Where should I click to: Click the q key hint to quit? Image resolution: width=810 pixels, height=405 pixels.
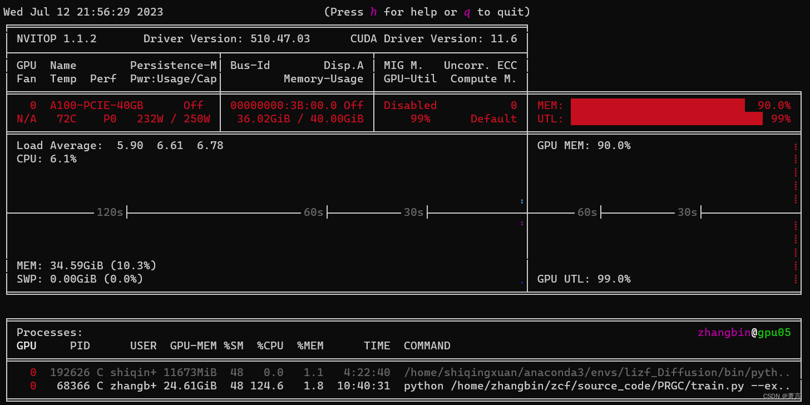coord(467,11)
